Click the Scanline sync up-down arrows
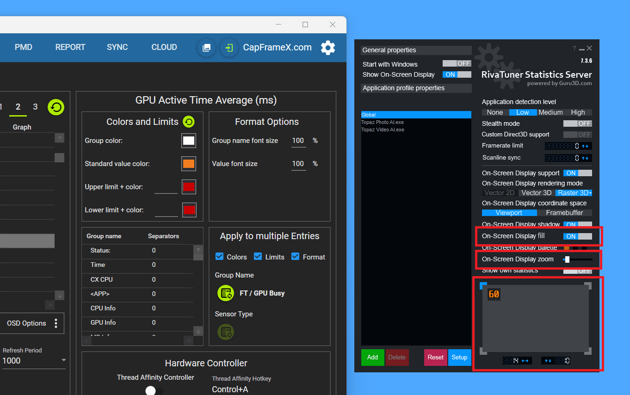 [586, 158]
